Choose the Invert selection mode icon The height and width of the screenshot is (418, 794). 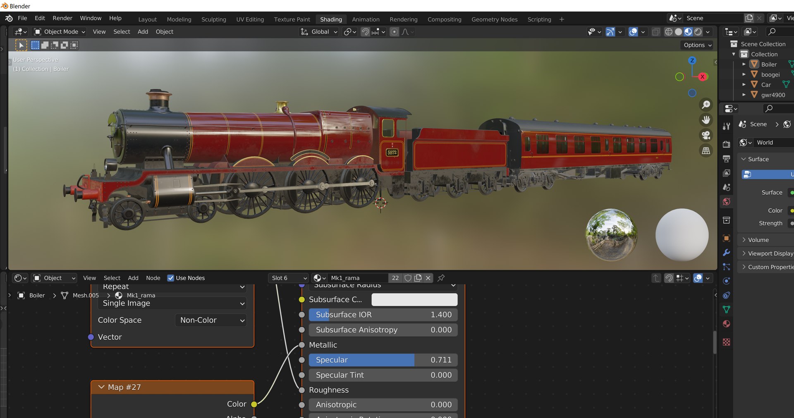(x=64, y=45)
